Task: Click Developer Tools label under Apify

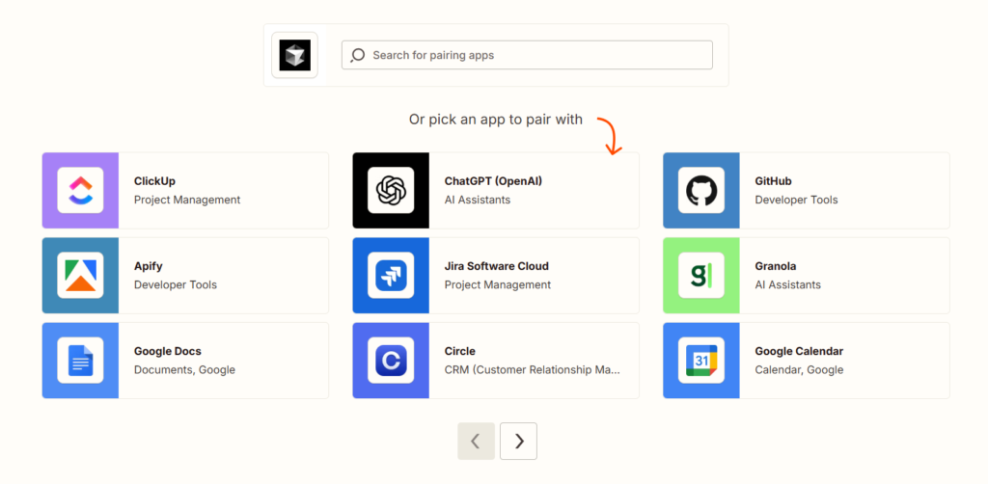Action: click(176, 285)
